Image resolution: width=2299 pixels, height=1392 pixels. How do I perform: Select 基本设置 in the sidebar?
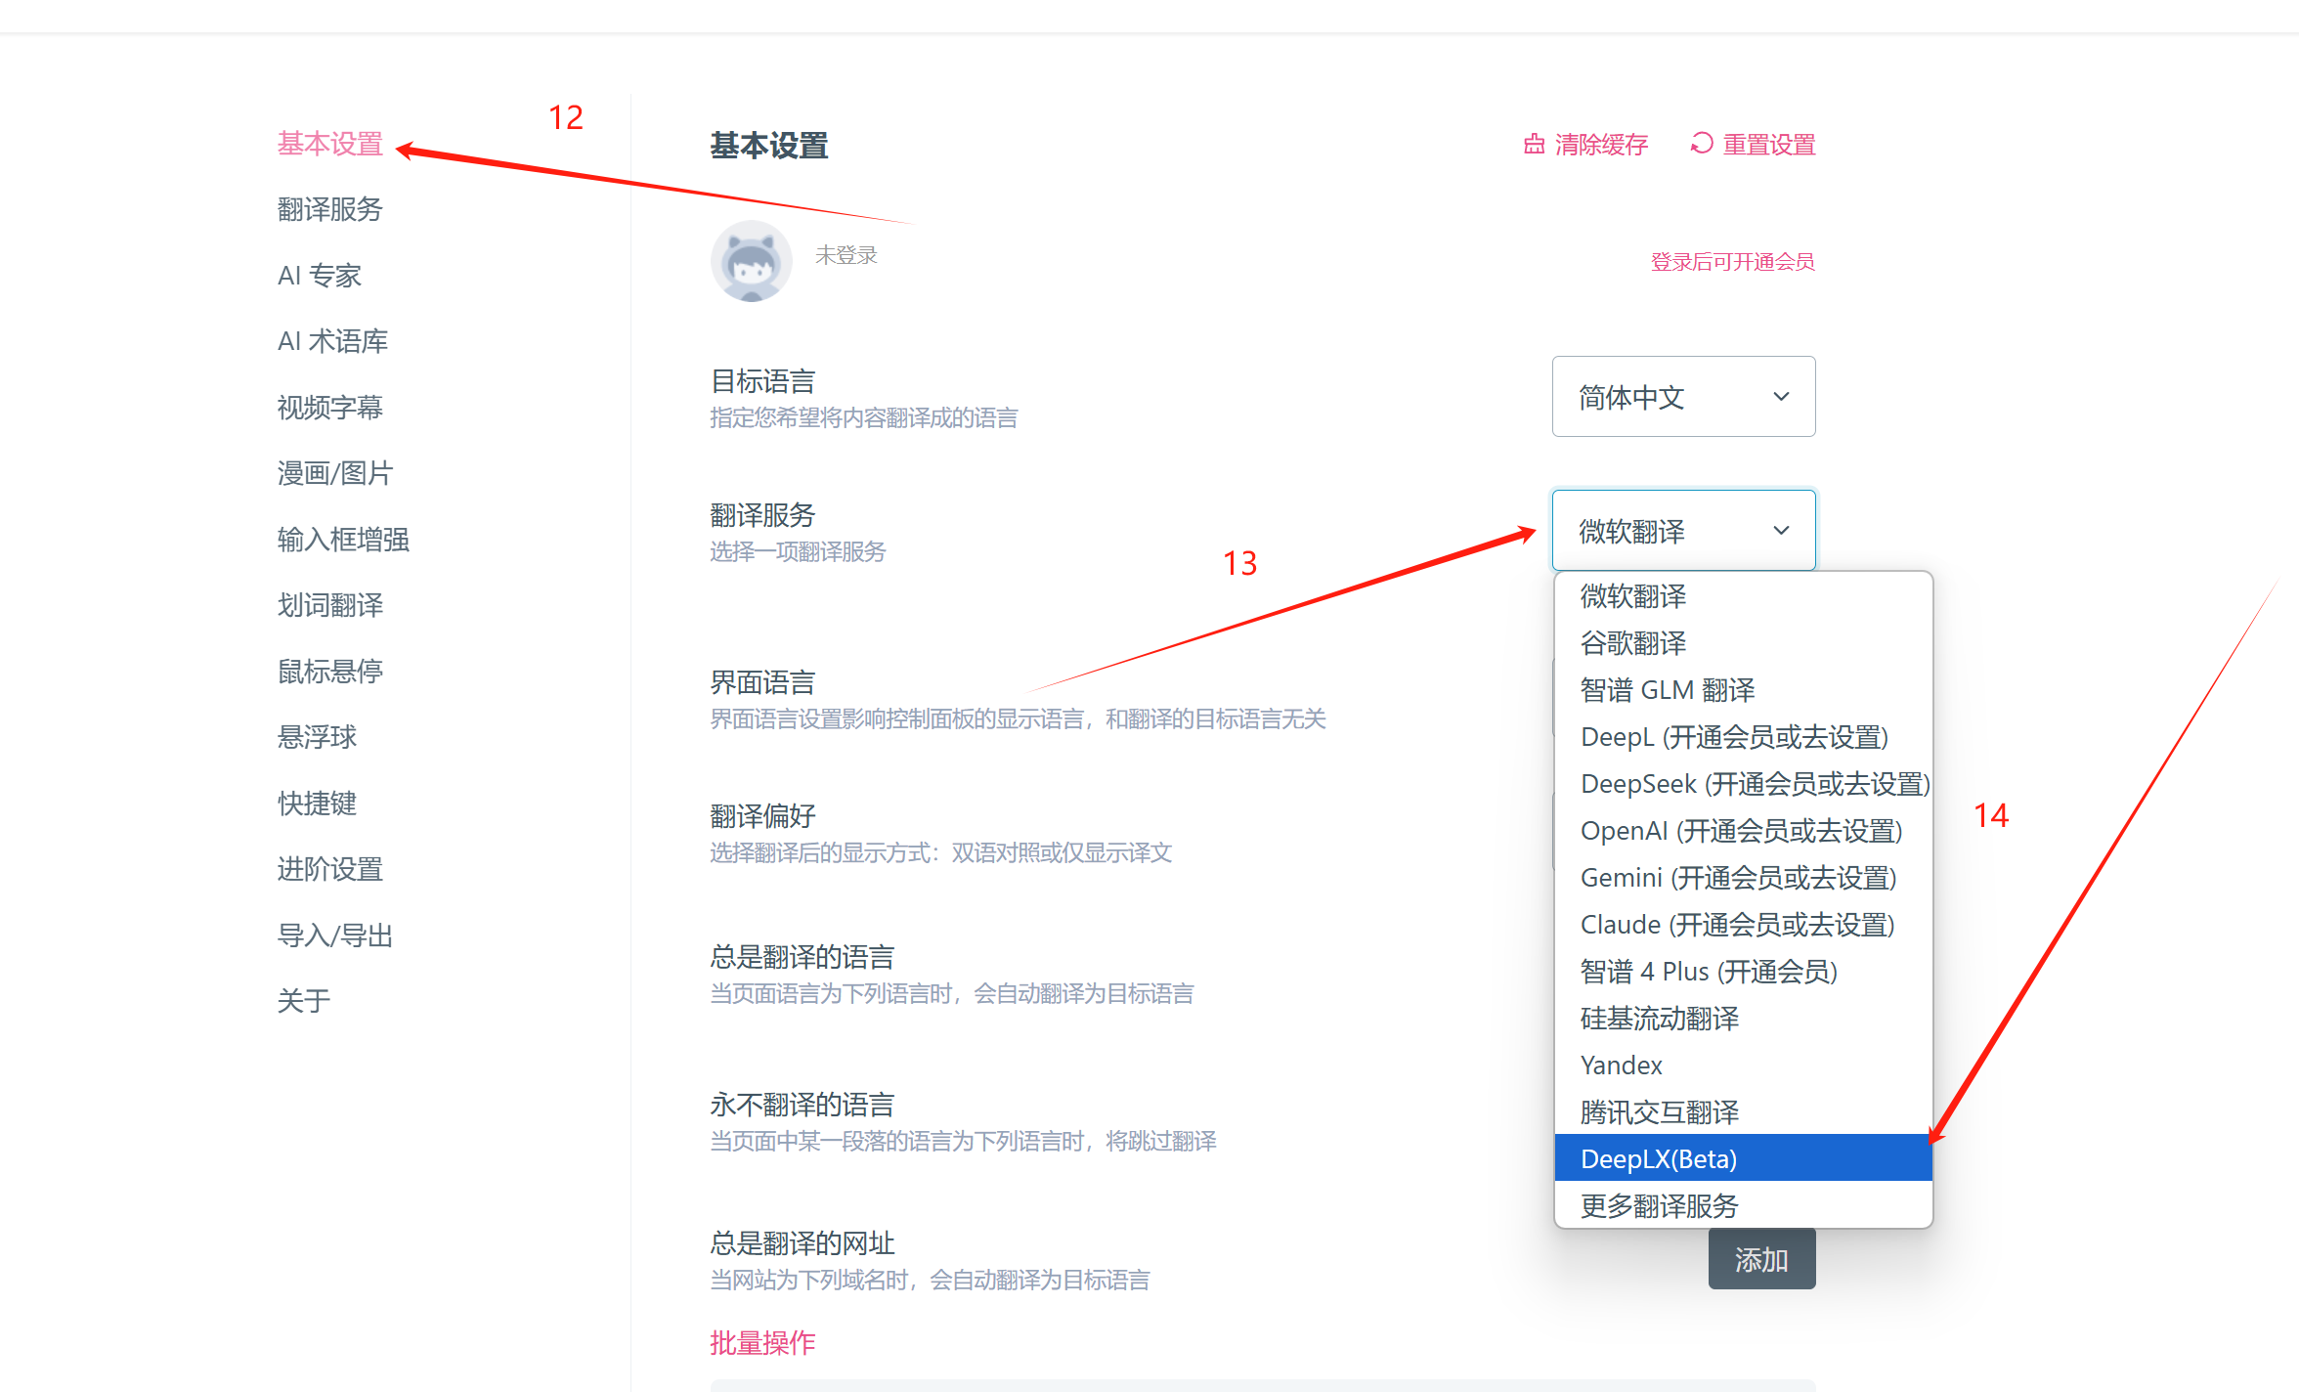(x=329, y=145)
